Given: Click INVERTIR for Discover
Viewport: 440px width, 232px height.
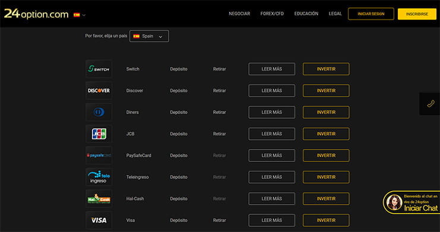Looking at the screenshot, I should [x=326, y=91].
